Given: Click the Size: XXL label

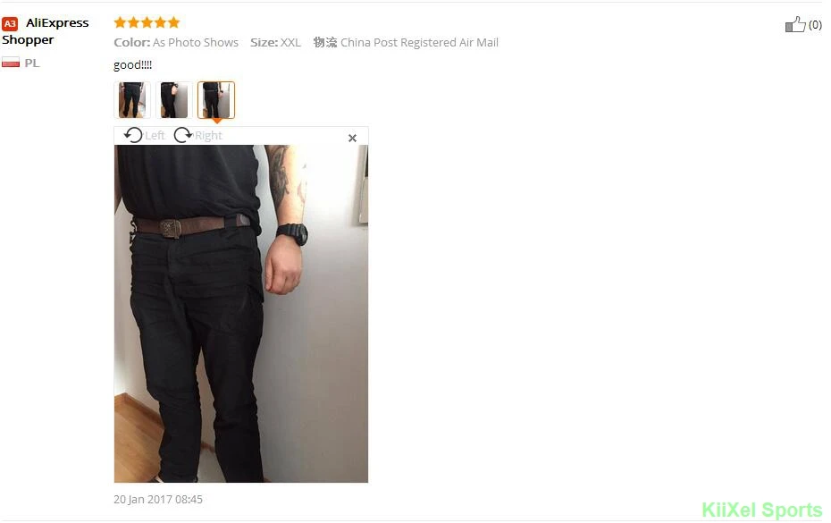Looking at the screenshot, I should coord(275,42).
